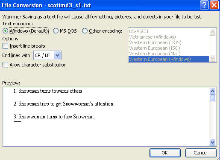Click preview pane scroll up arrow
This screenshot has height=160, width=220.
coord(213,91)
